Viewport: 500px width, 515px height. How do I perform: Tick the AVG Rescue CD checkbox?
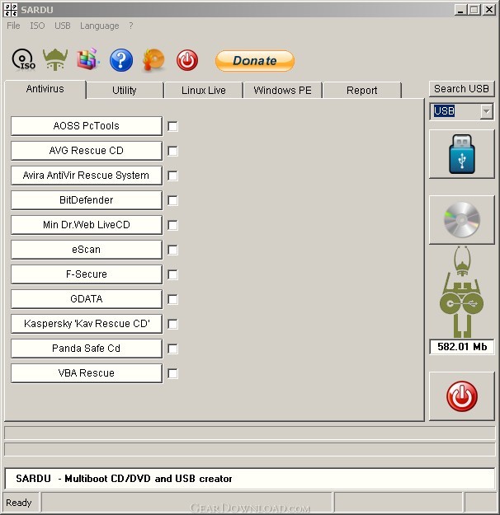(172, 151)
